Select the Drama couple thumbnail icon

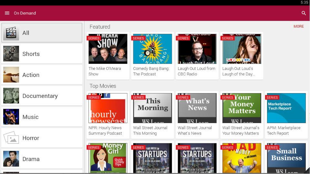pyautogui.click(x=11, y=159)
